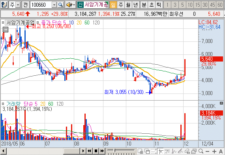Click the trendline drawing icon
The image size is (225, 155).
[x=180, y=151]
